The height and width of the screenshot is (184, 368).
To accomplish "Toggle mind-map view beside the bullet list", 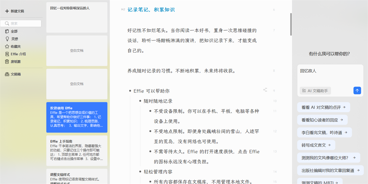I will click(x=265, y=90).
